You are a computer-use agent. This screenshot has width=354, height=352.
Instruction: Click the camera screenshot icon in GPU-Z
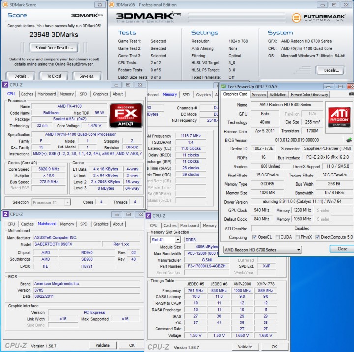pyautogui.click(x=352, y=94)
